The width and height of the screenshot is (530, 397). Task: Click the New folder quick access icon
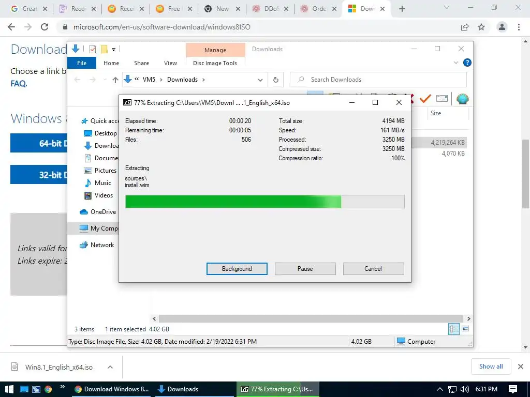[104, 49]
